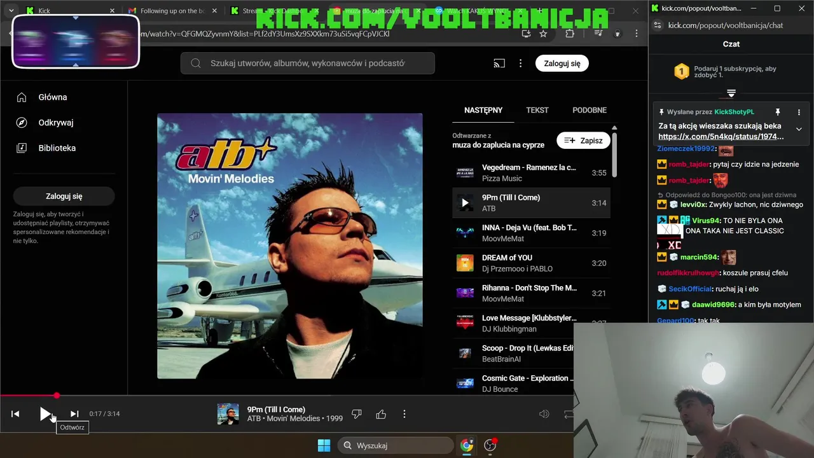Skip to the previous track
The image size is (814, 458).
[x=15, y=414]
